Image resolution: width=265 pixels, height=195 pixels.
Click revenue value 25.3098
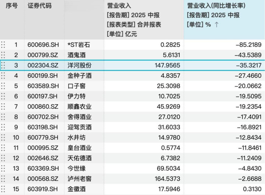pos(168,86)
